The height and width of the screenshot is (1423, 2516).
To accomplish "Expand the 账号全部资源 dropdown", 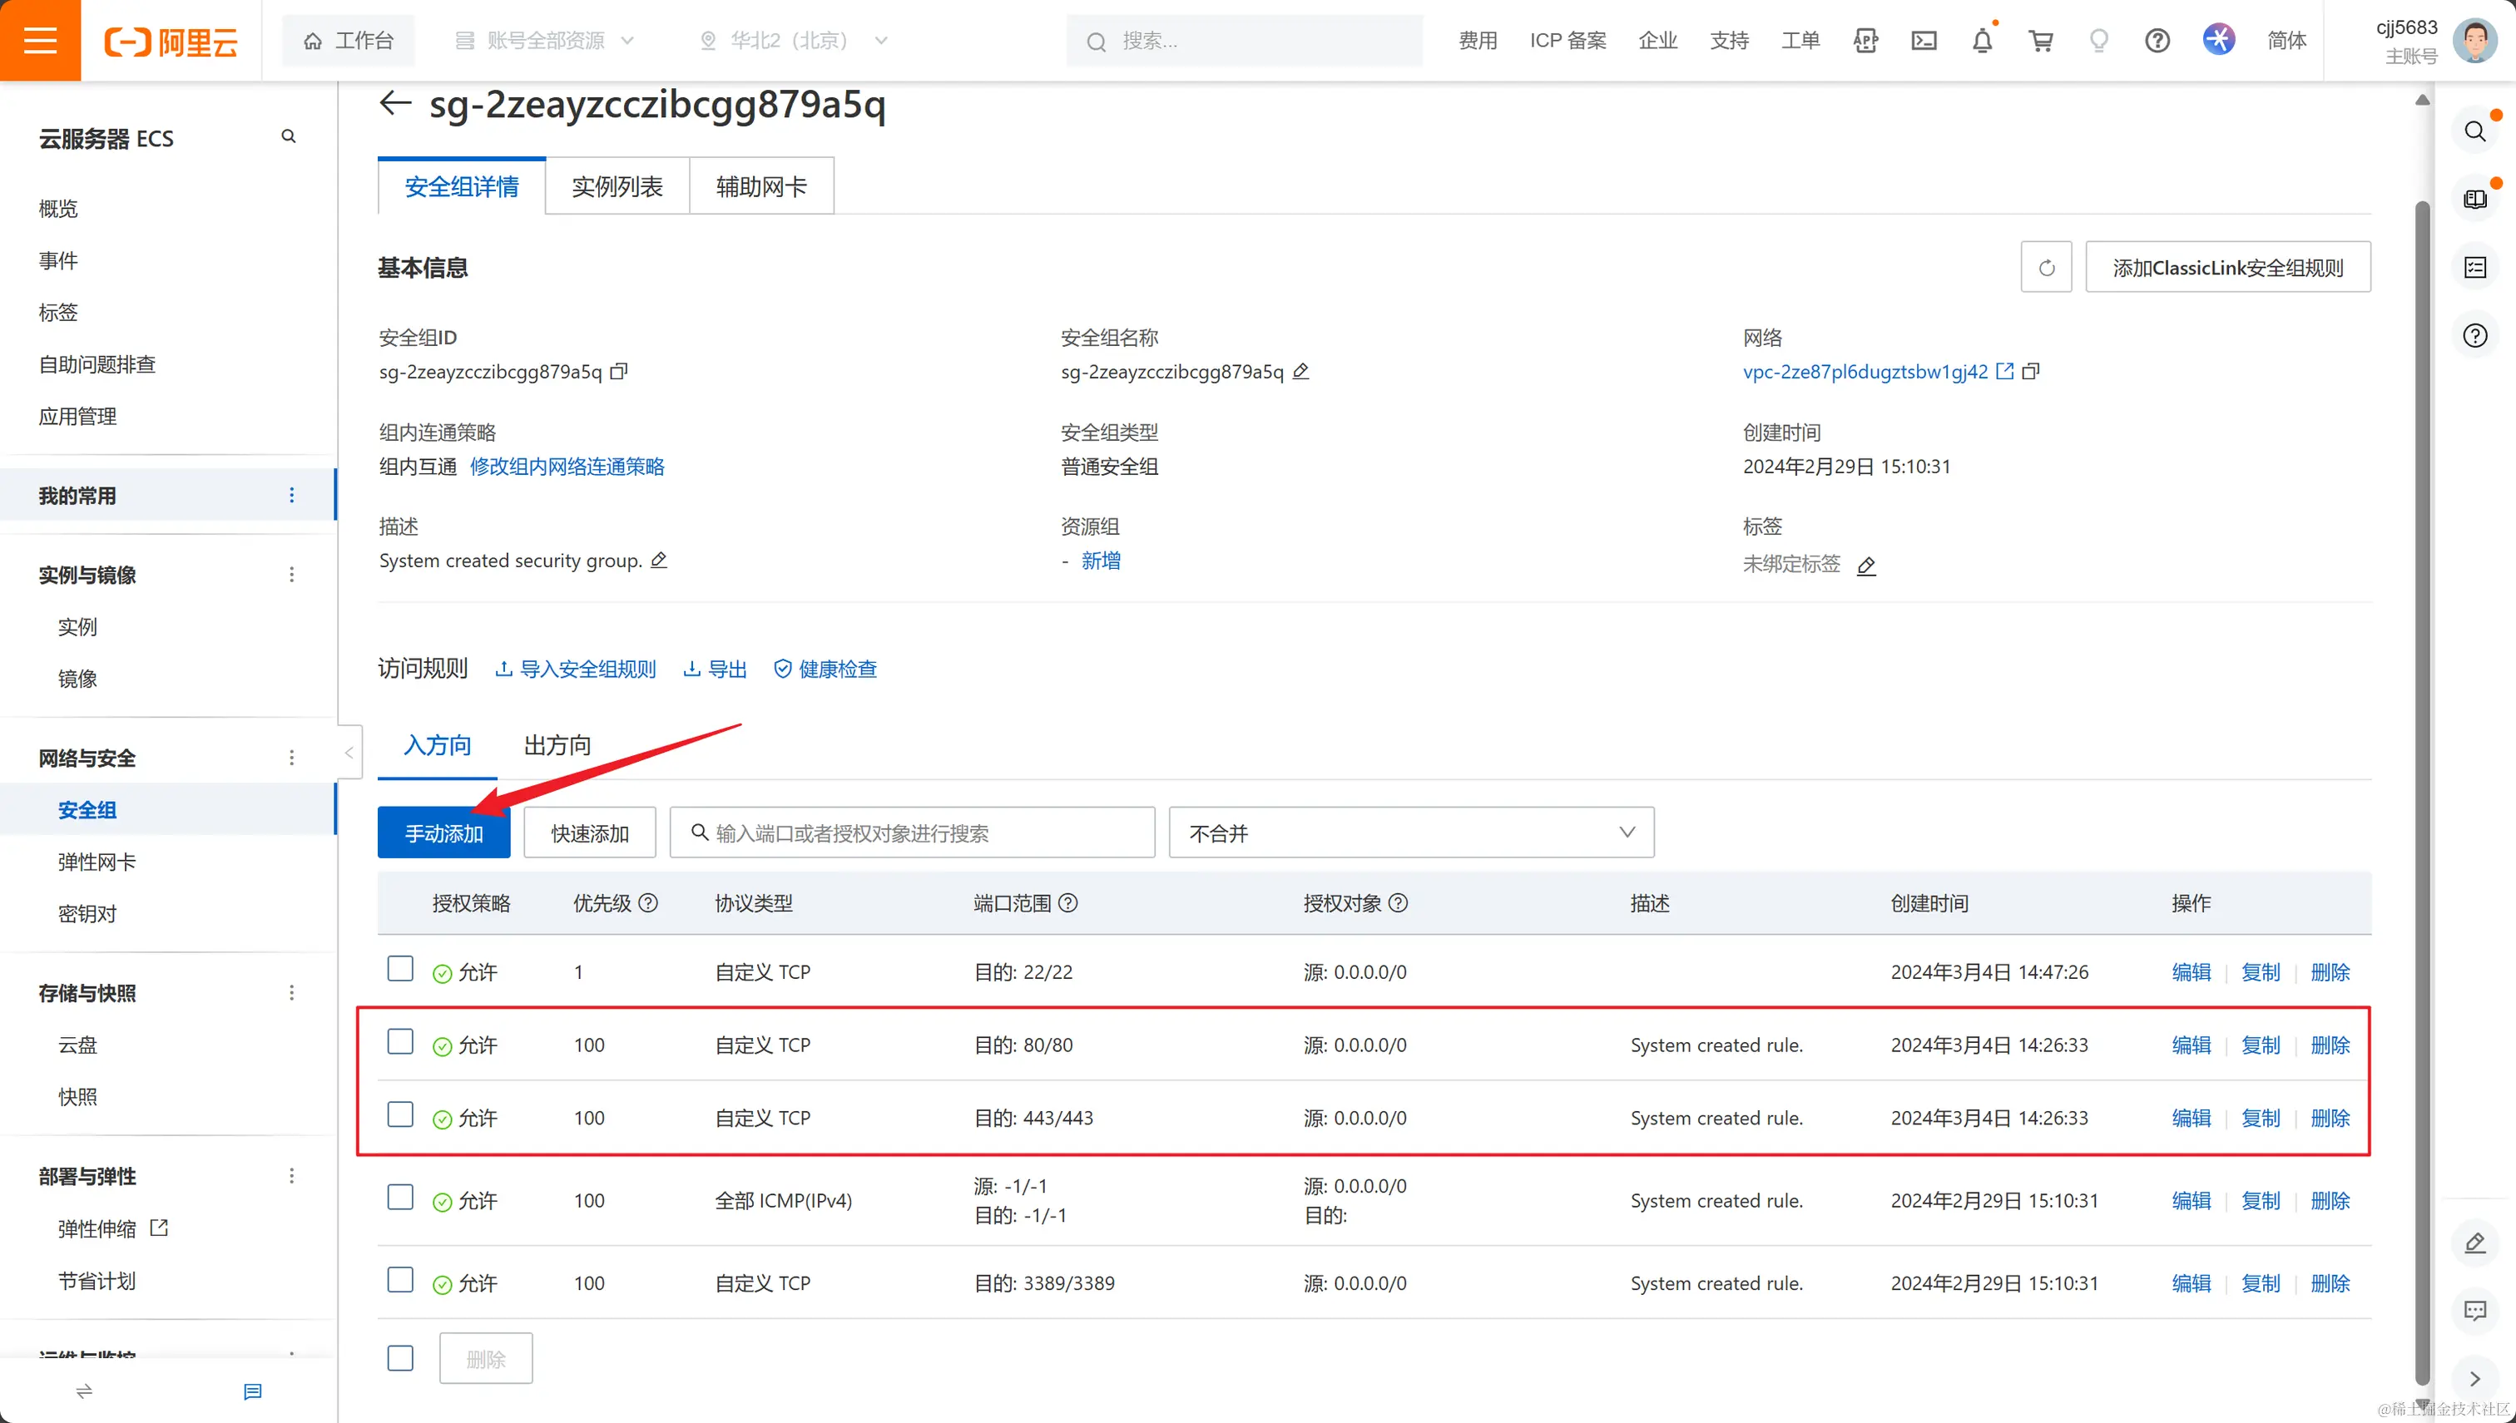I will pos(544,41).
